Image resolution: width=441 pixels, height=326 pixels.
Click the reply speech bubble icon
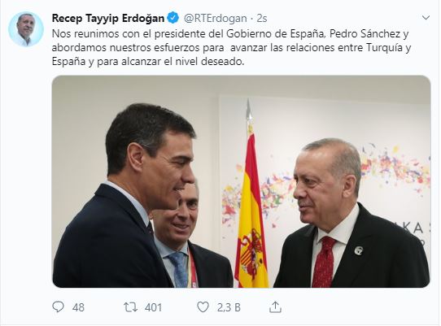(x=59, y=306)
